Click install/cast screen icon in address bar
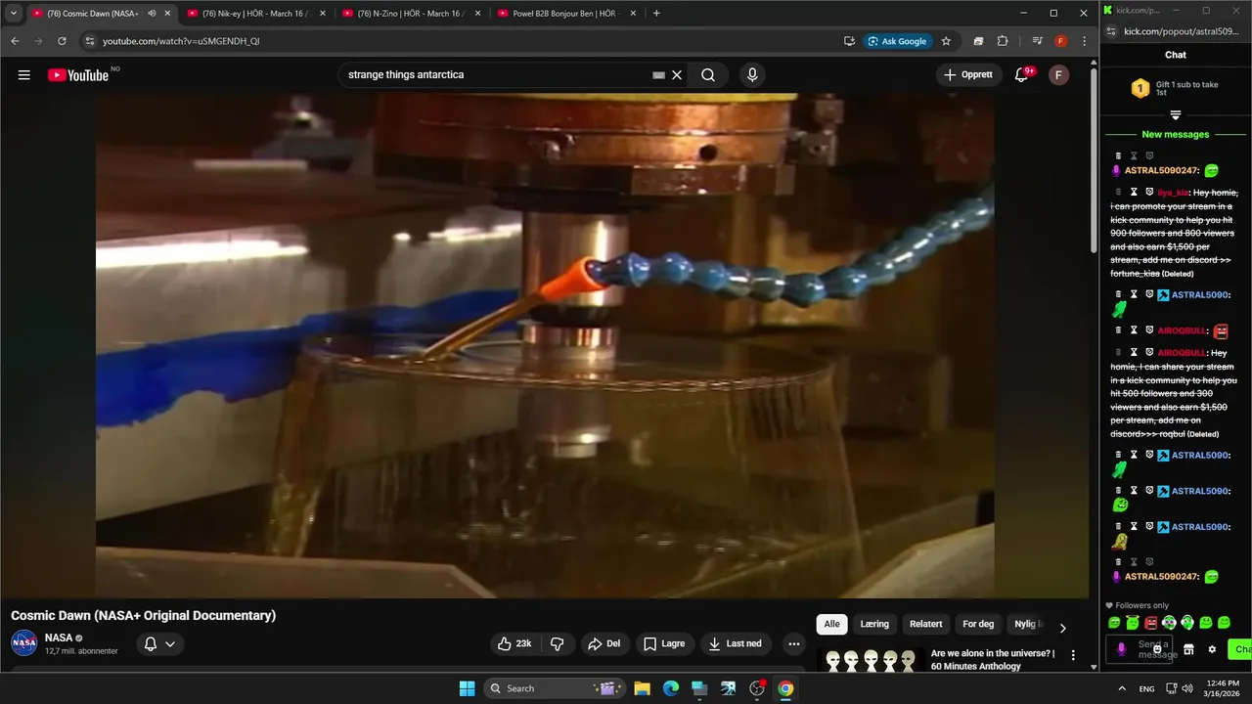Image resolution: width=1252 pixels, height=704 pixels. pos(849,41)
